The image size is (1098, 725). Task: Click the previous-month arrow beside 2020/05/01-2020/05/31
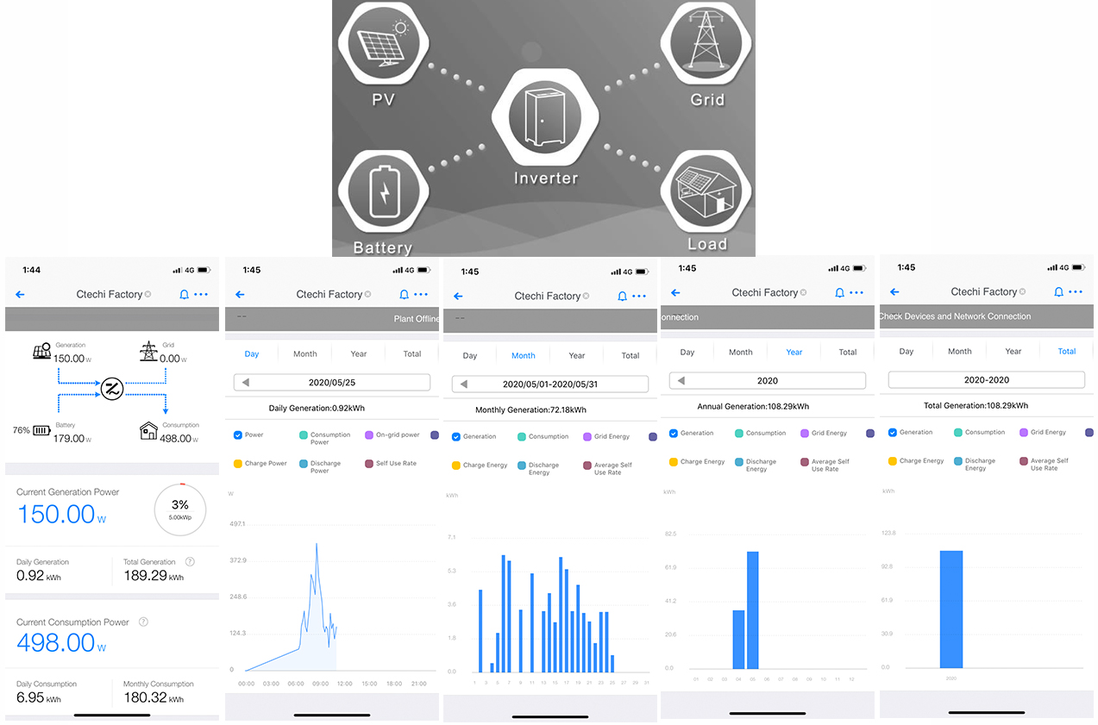[x=464, y=384]
